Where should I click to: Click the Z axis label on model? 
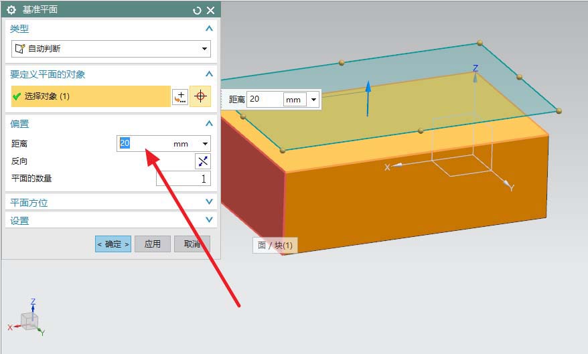[x=475, y=68]
